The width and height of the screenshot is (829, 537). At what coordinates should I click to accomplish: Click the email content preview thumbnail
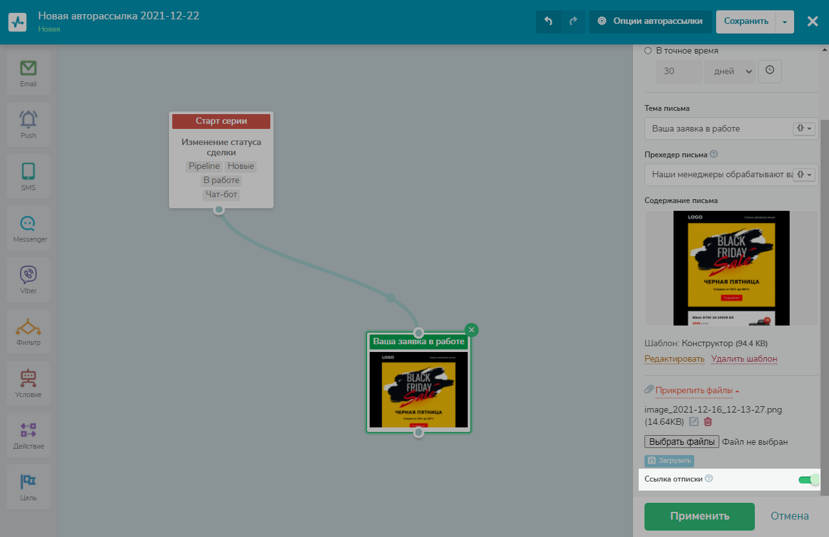723,268
